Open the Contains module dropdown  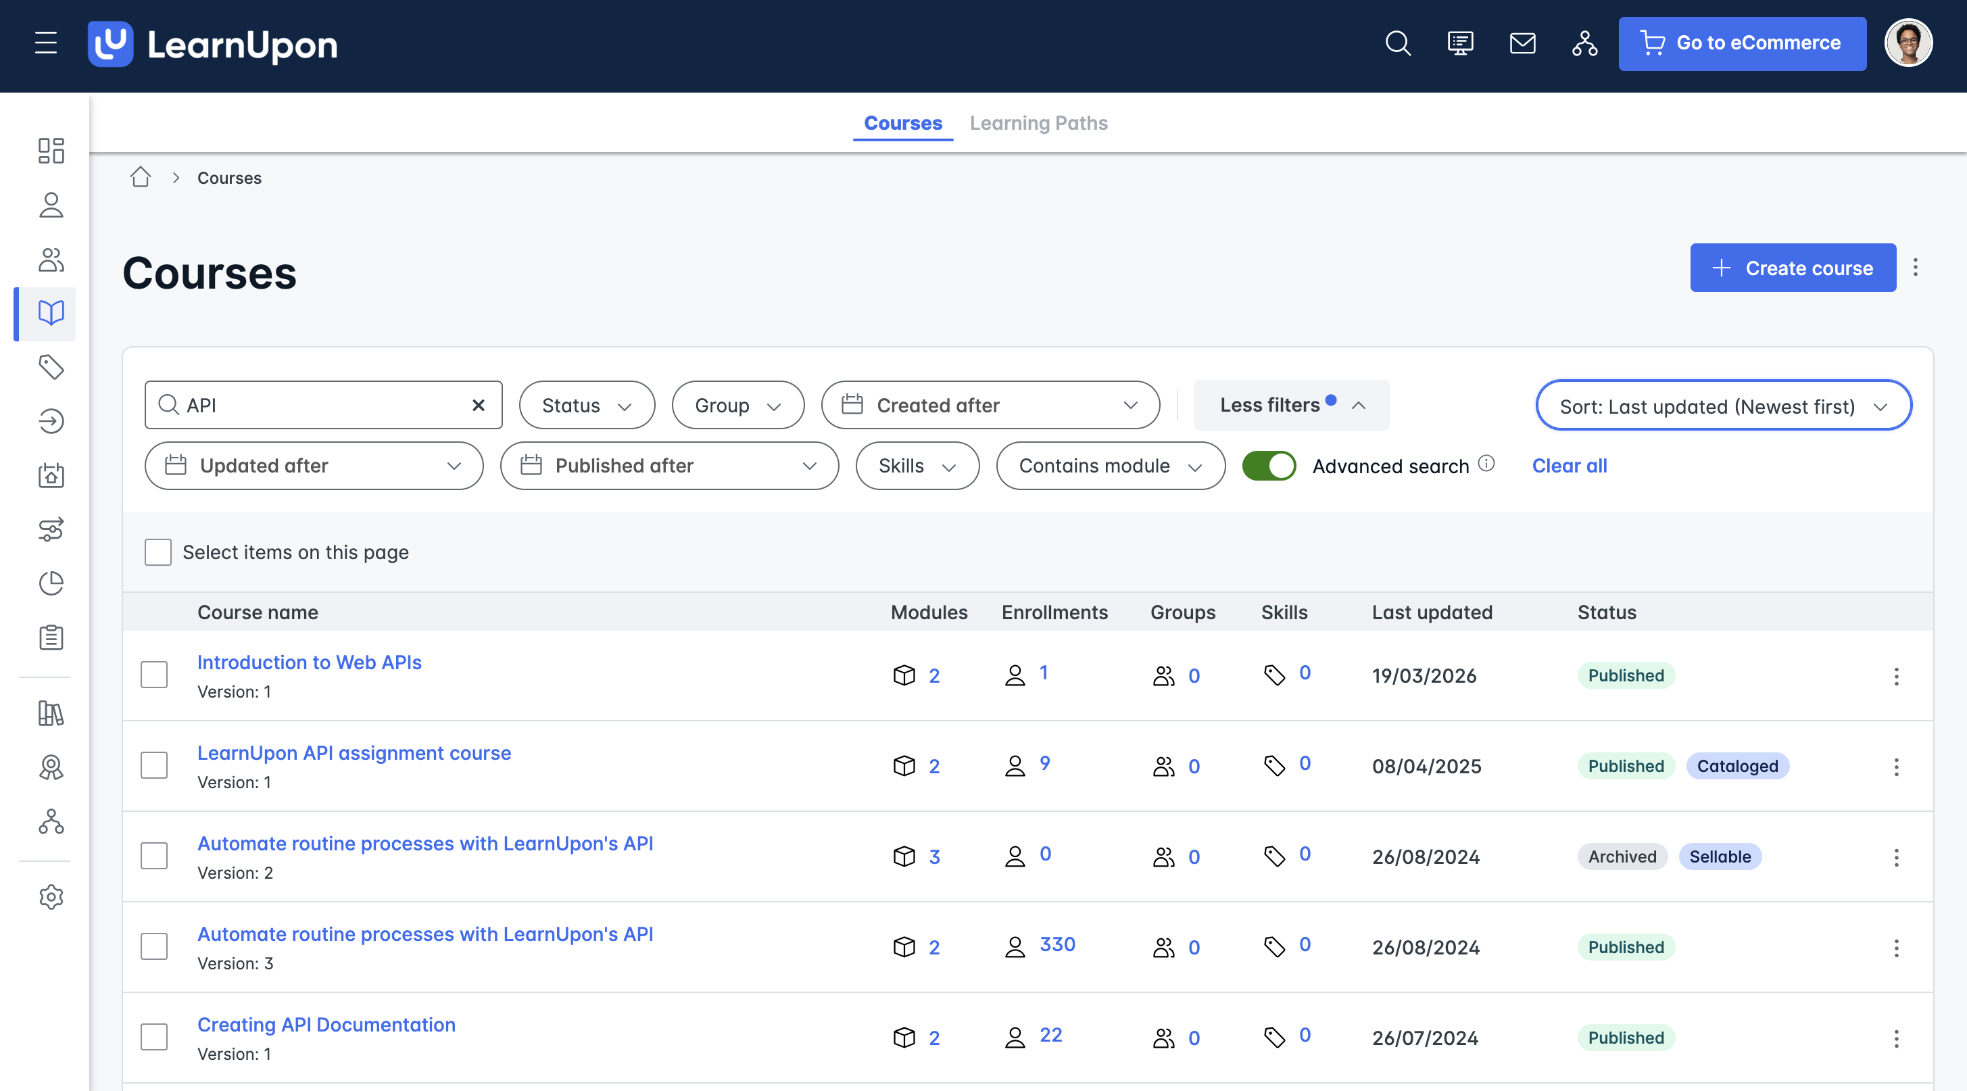click(1111, 466)
